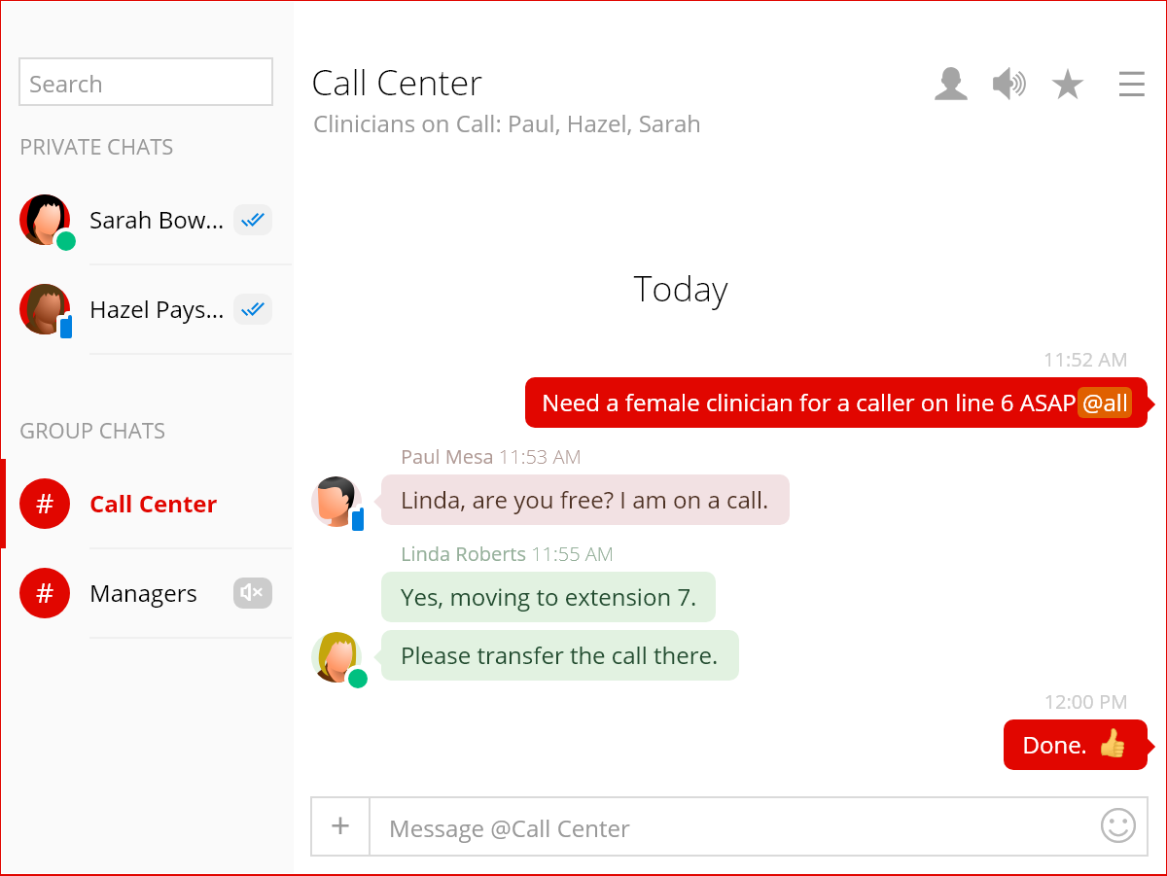
Task: Click the plus attachment button
Action: (340, 826)
